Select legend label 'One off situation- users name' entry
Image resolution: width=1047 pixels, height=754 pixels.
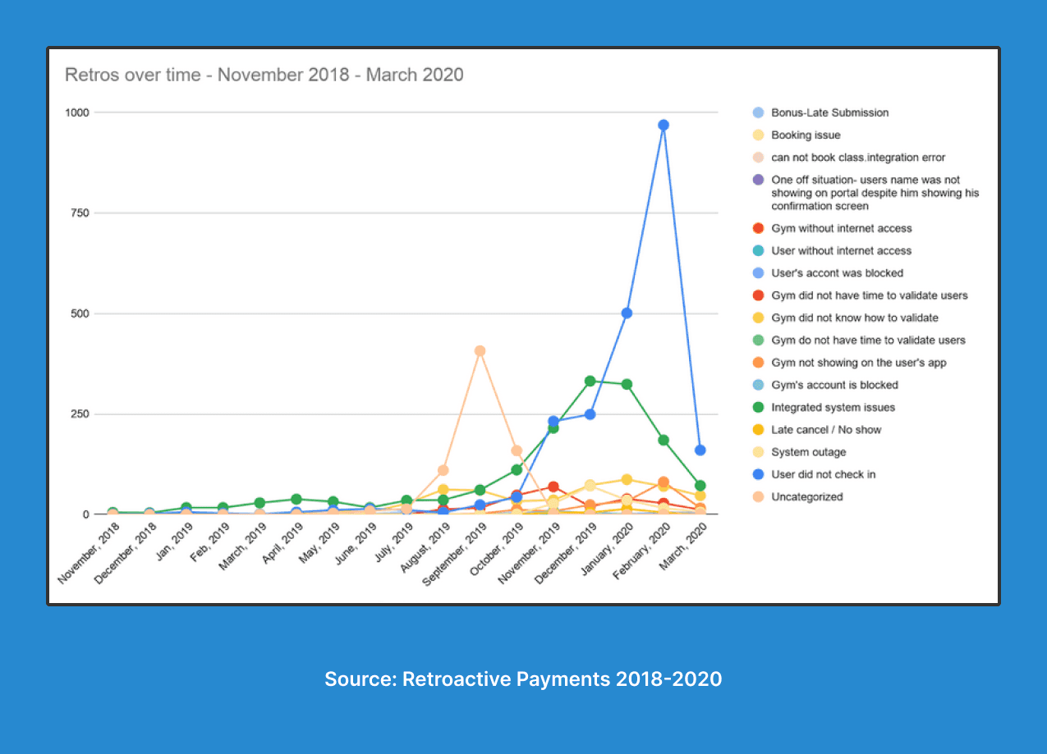[x=875, y=193]
